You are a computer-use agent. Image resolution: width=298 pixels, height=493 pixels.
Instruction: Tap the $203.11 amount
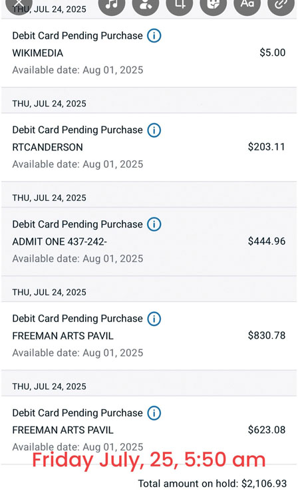point(267,147)
